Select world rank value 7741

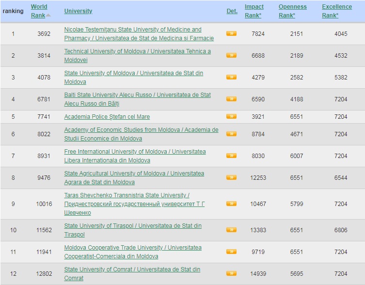44,117
